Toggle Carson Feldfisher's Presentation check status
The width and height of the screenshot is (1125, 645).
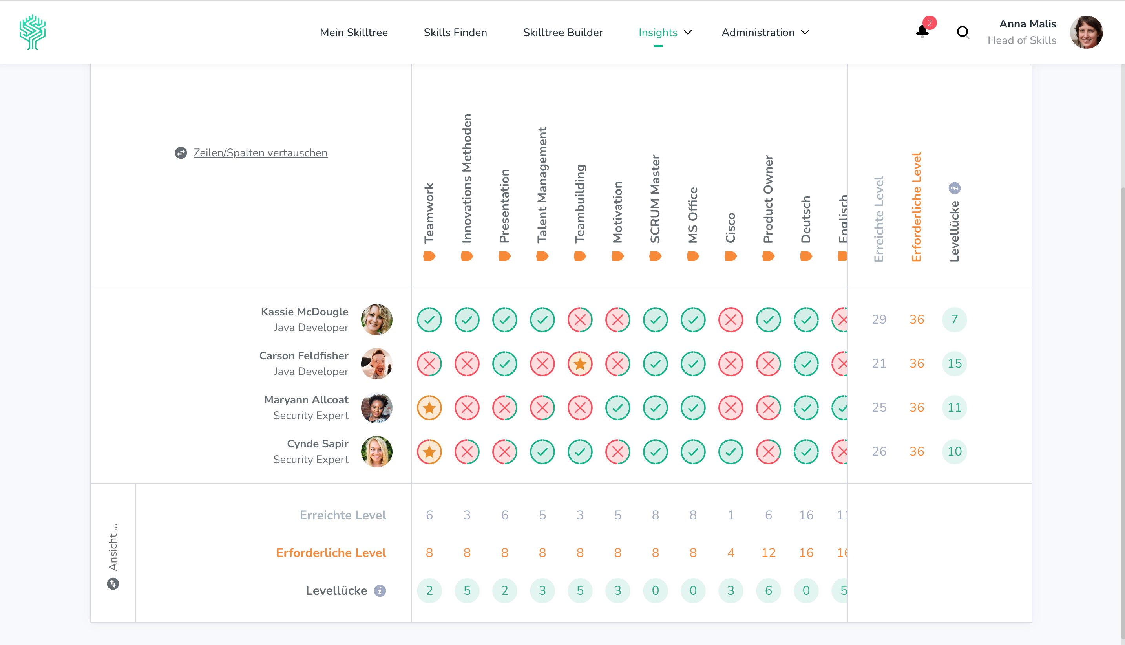point(504,364)
